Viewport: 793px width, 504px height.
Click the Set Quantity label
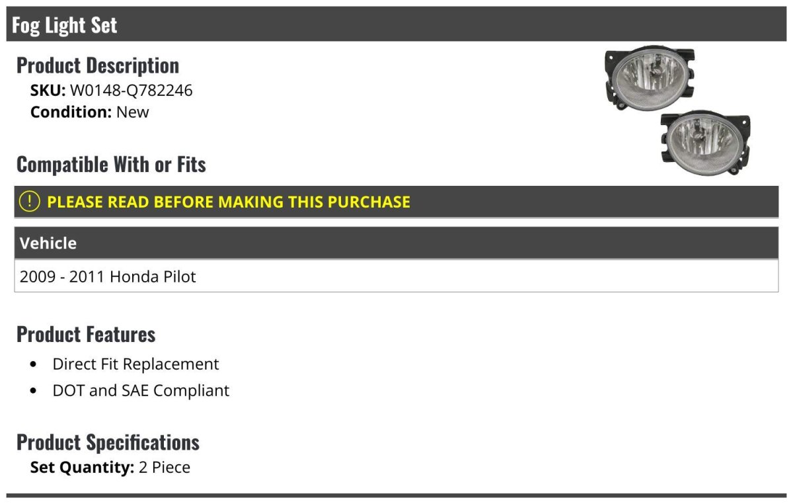click(x=82, y=468)
